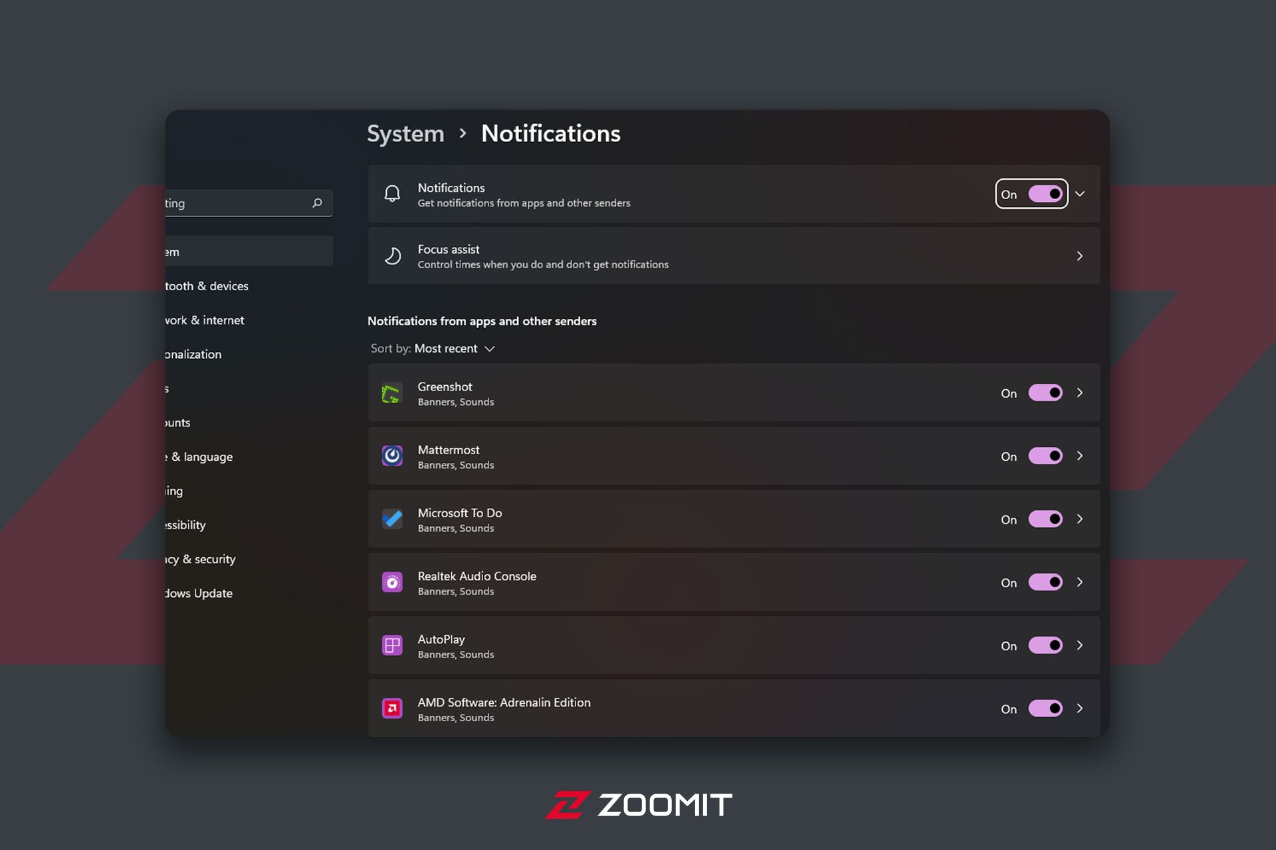
Task: Turn off the main Notifications toggle
Action: coord(1045,194)
